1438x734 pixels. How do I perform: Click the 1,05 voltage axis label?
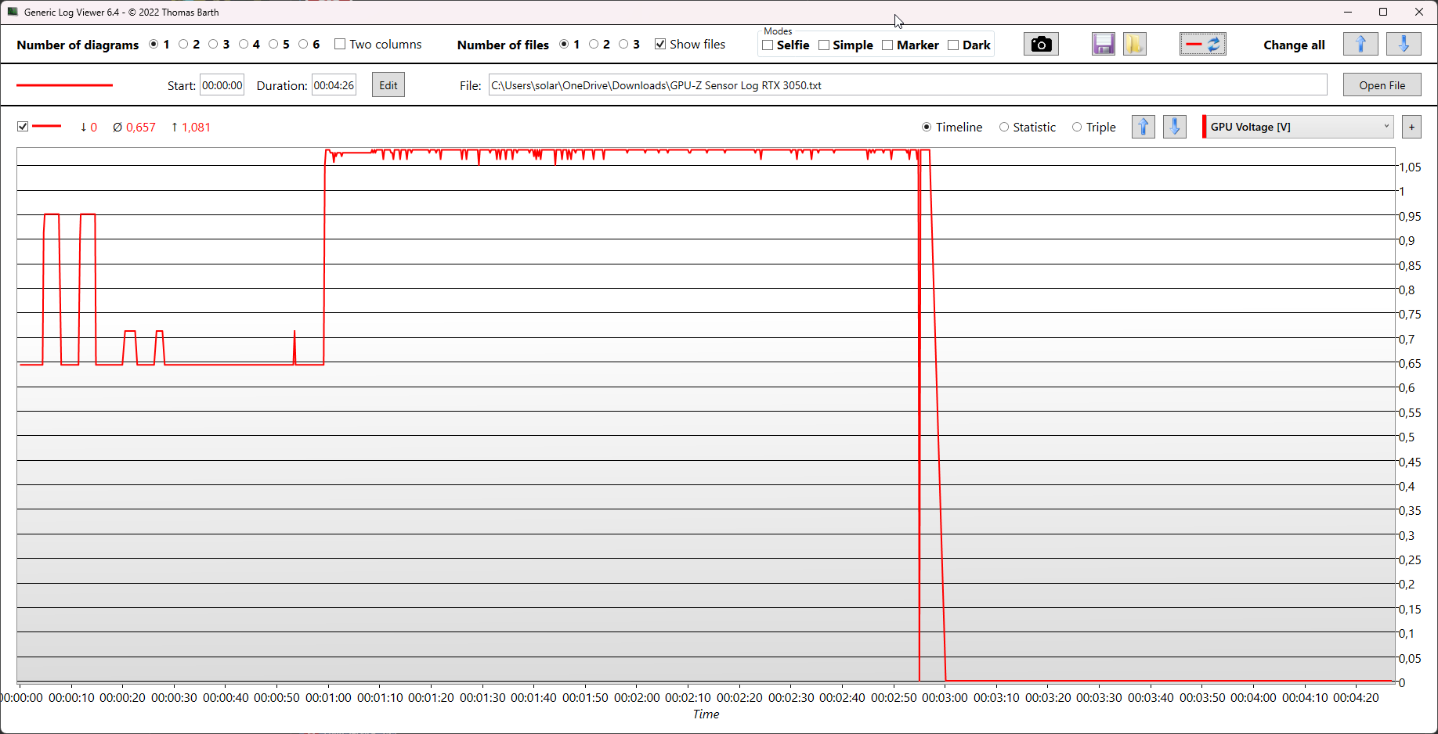click(x=1410, y=167)
